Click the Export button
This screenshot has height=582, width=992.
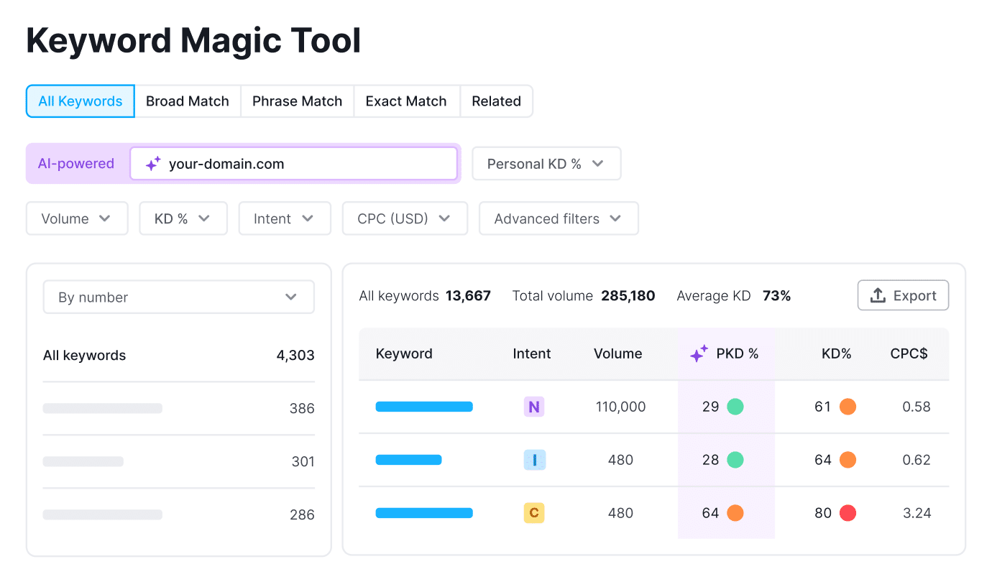tap(904, 295)
